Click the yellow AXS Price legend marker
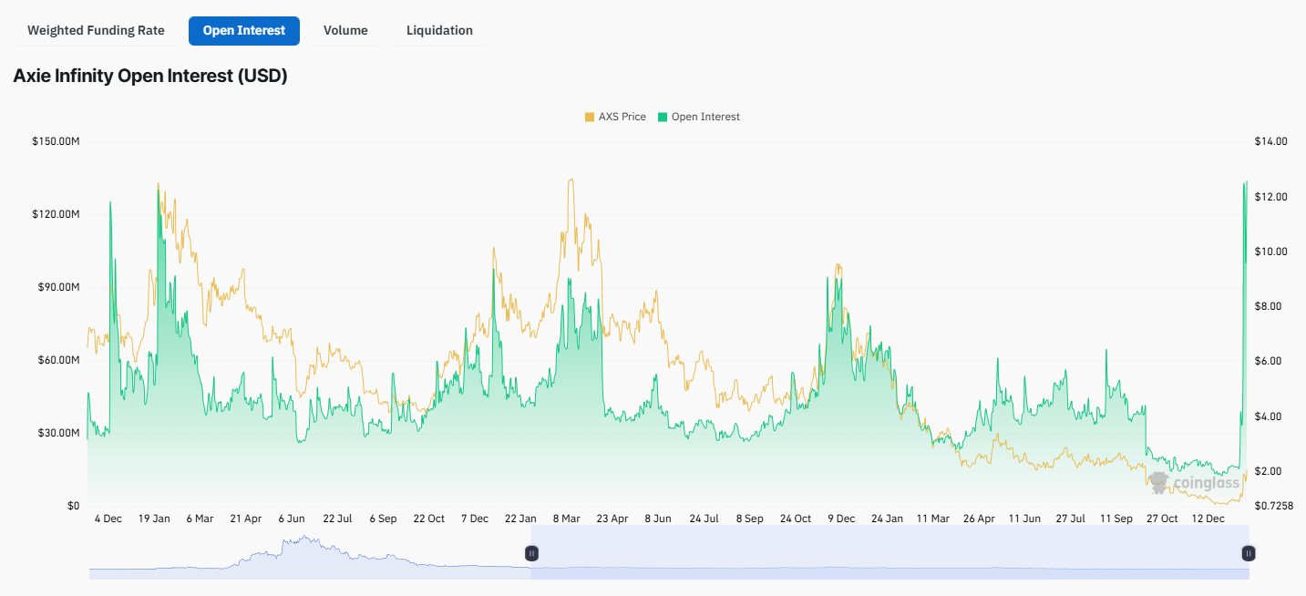The width and height of the screenshot is (1306, 596). (589, 117)
